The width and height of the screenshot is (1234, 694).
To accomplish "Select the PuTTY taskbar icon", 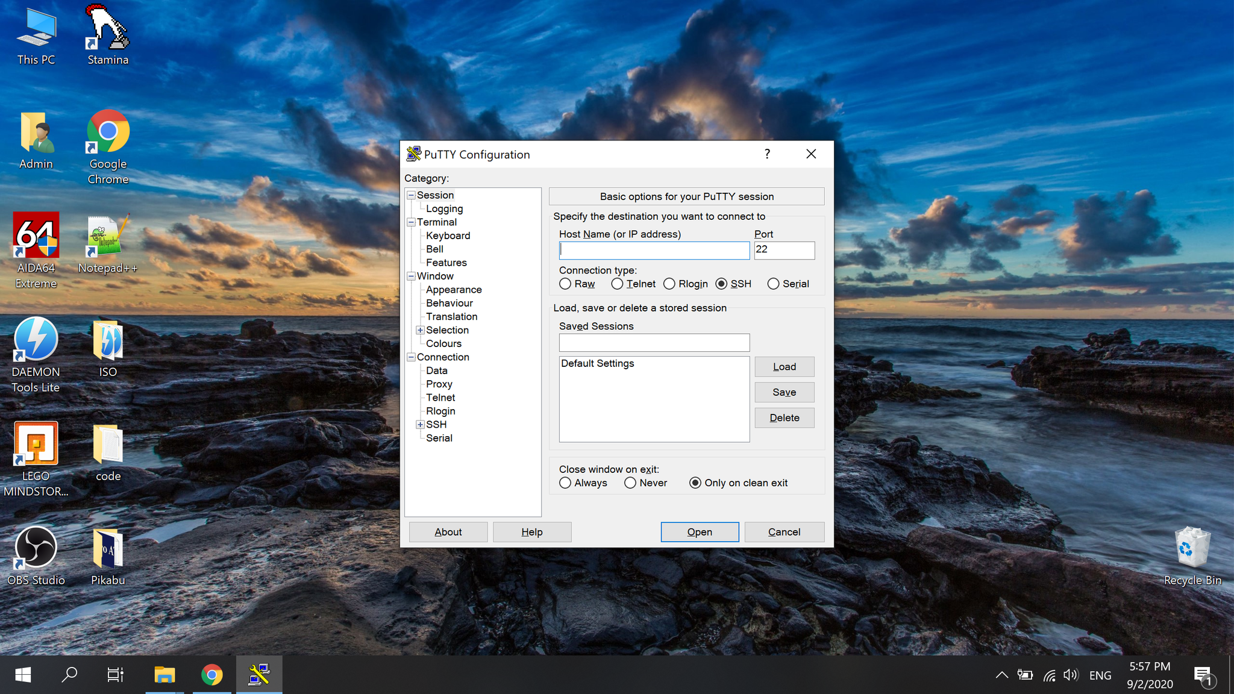I will 259,675.
